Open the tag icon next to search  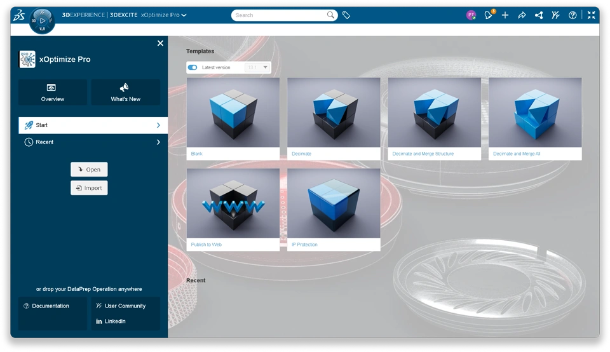346,15
